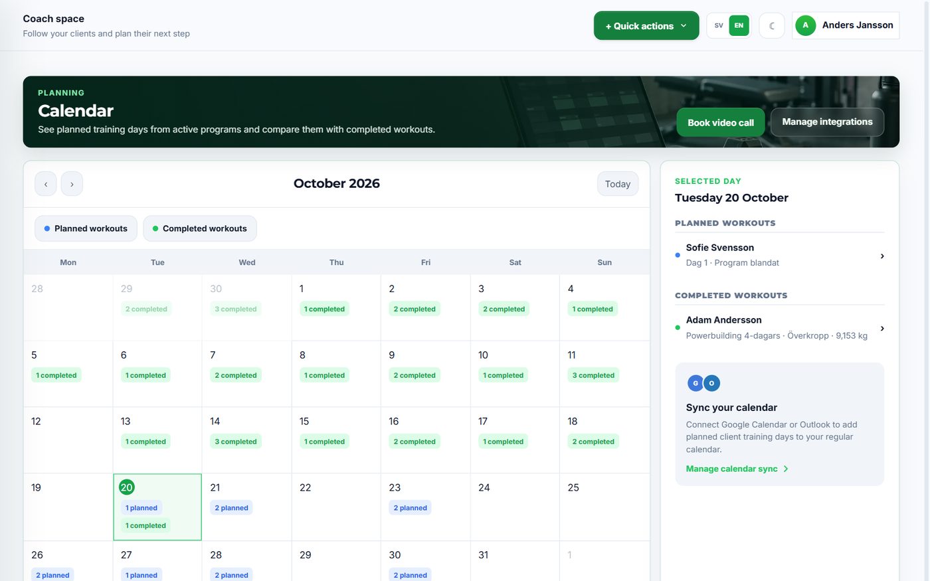This screenshot has height=581, width=930.
Task: Click Anders Jansson avatar icon
Action: (806, 25)
